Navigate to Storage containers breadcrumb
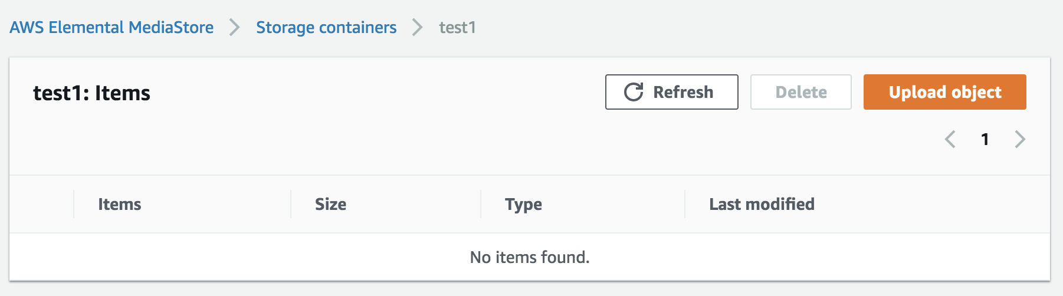The width and height of the screenshot is (1063, 296). [326, 27]
